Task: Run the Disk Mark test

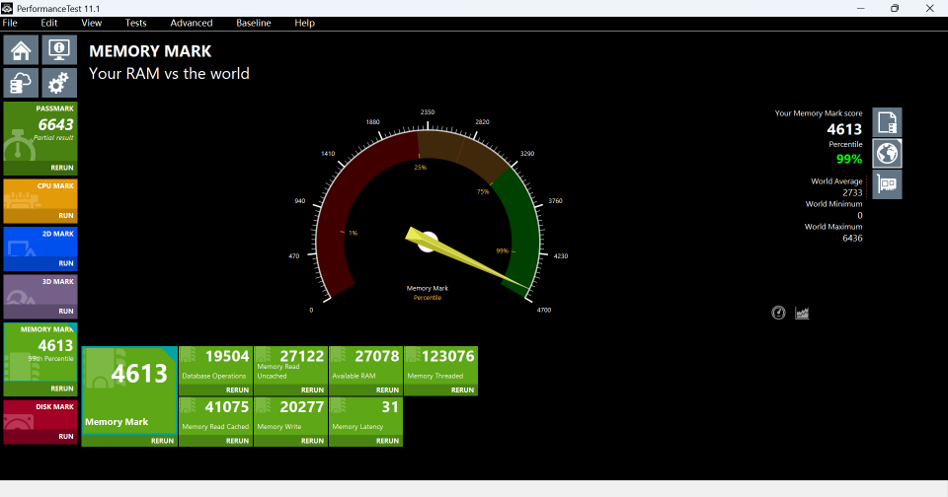Action: (x=66, y=436)
